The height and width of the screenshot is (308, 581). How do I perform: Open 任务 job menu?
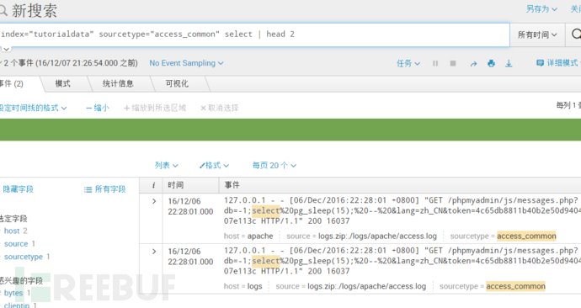pos(408,63)
